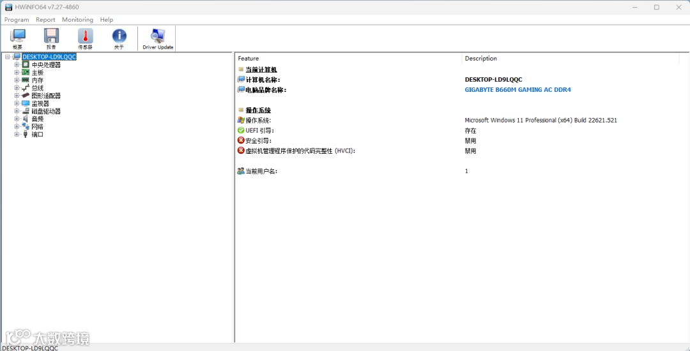Click the 图形适配器 graphics card icon
Viewport: 690px width, 351px height.
click(x=26, y=95)
